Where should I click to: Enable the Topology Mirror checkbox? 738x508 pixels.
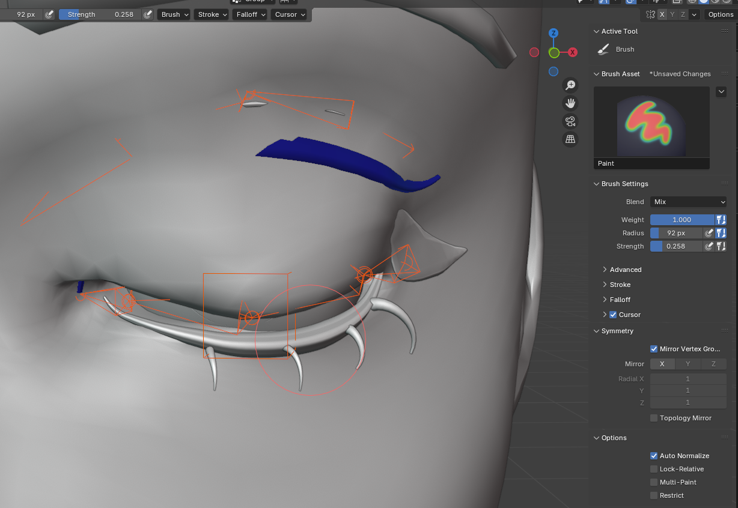654,418
